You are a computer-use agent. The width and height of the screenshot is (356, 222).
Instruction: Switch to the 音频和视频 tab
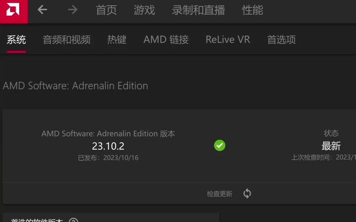point(66,39)
